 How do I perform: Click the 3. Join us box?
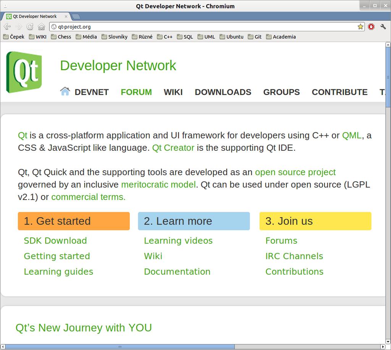(315, 221)
